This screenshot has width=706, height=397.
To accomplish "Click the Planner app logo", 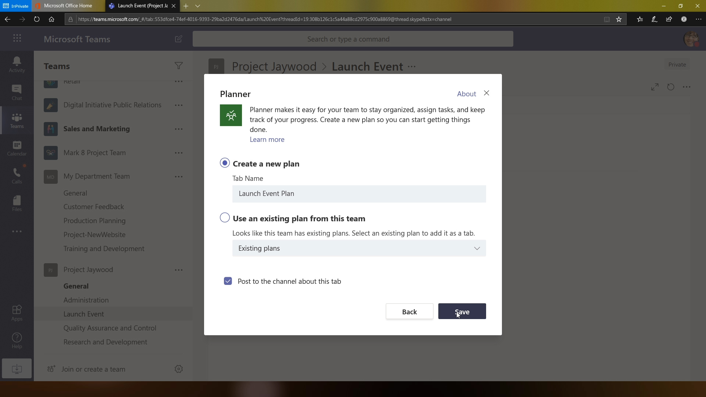I will 231,115.
